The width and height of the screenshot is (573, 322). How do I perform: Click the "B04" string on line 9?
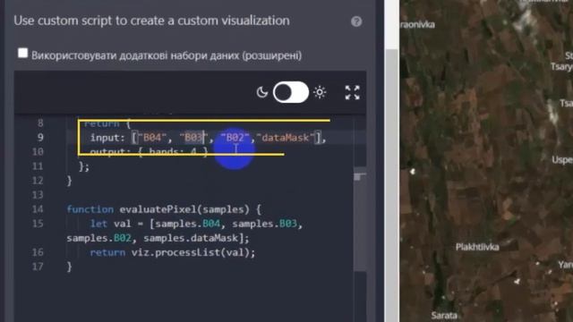tap(152, 138)
